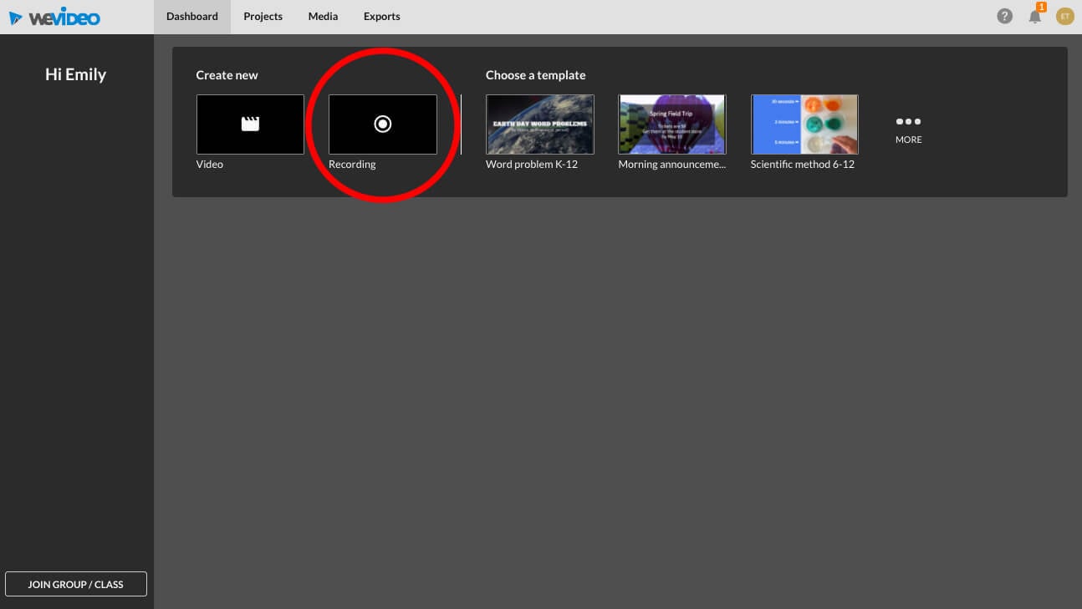Open the notifications bell
This screenshot has width=1082, height=609.
tap(1035, 16)
